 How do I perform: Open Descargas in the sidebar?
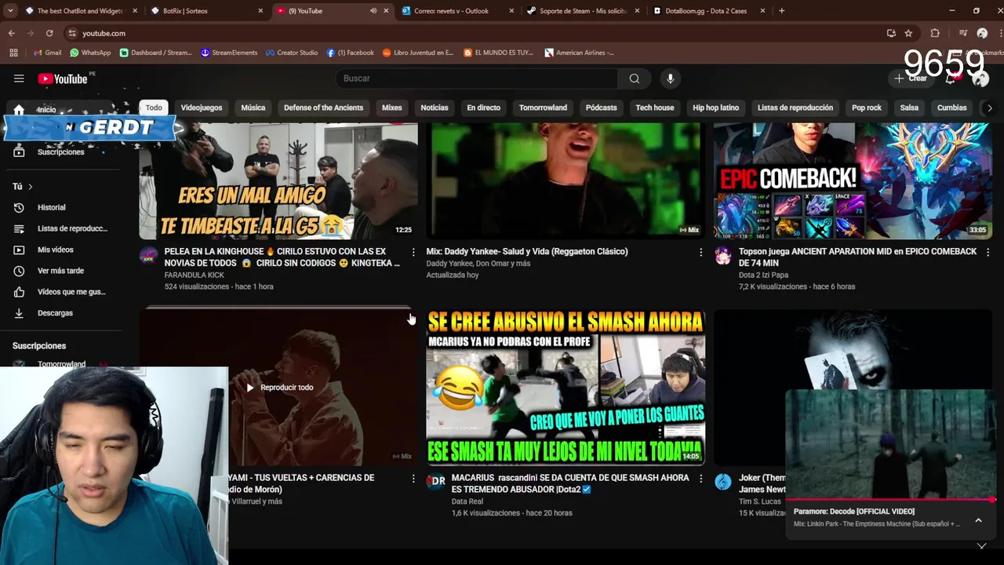pyautogui.click(x=61, y=313)
